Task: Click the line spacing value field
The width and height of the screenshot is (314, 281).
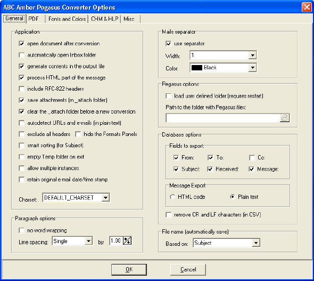Action: 117,240
